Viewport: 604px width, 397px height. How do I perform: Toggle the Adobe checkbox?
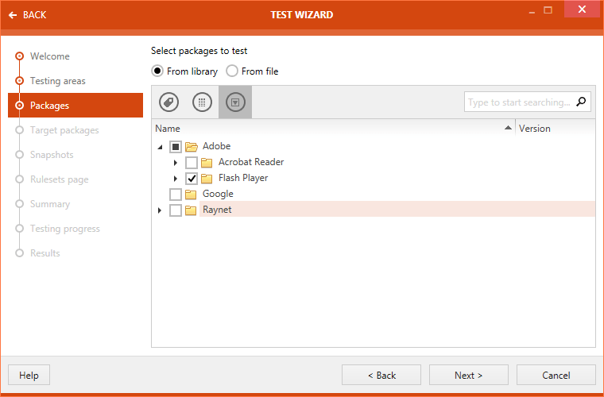click(x=176, y=147)
